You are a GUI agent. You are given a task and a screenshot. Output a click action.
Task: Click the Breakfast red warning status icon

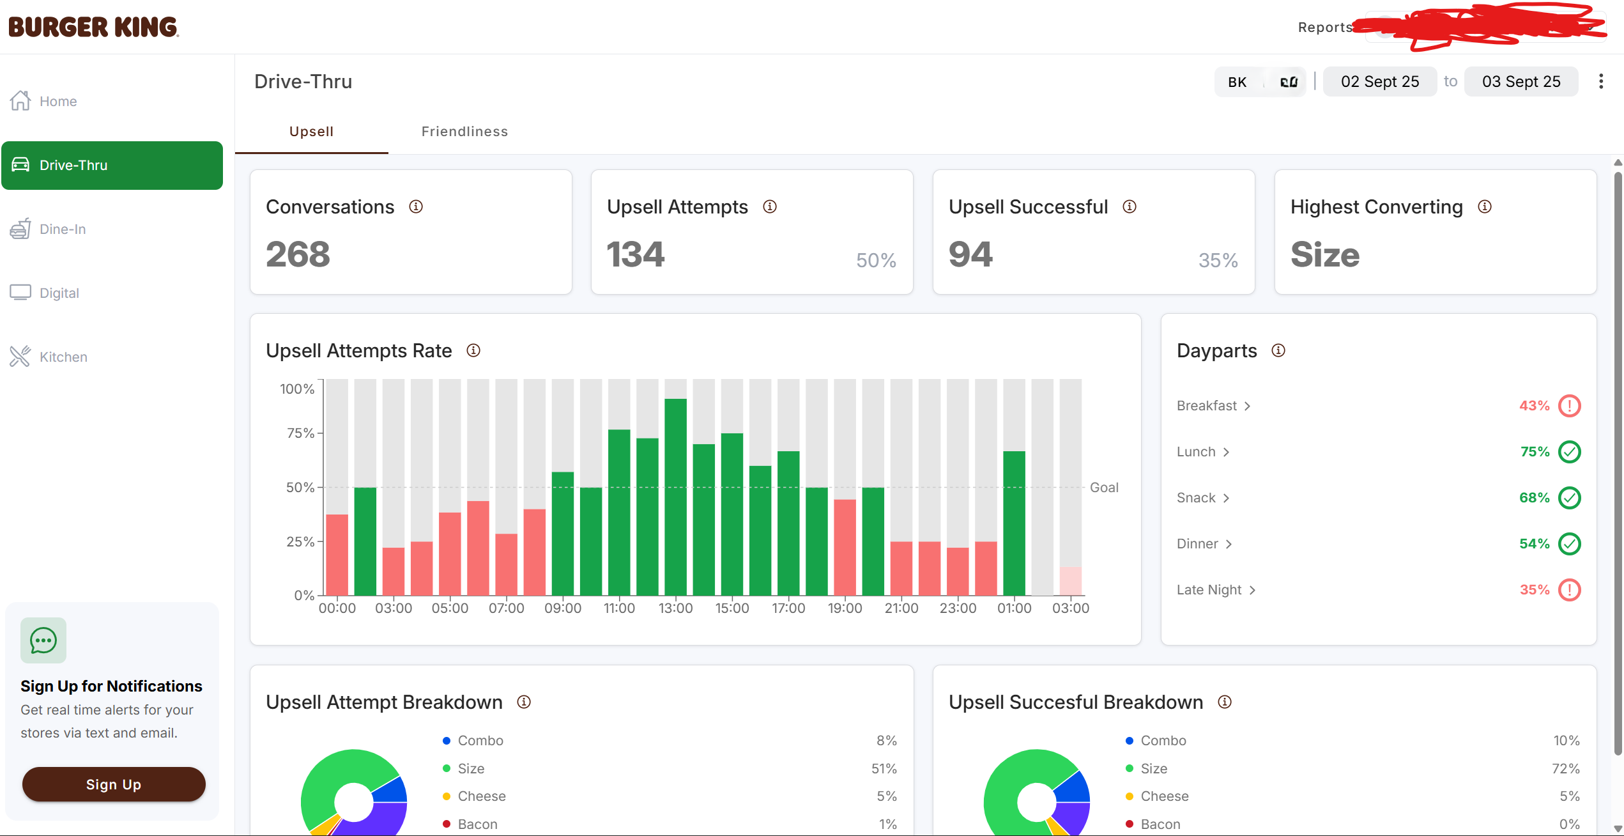(1570, 406)
